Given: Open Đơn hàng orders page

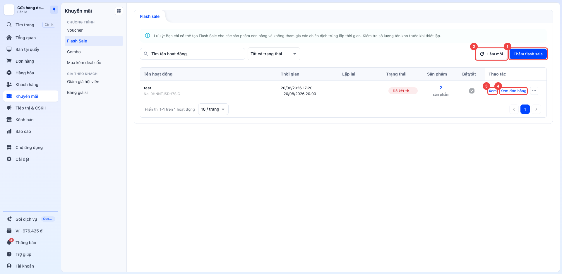Looking at the screenshot, I should coord(31,61).
